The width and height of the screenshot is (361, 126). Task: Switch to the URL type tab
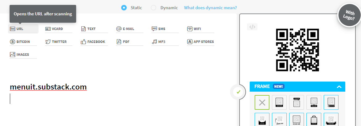(23, 29)
